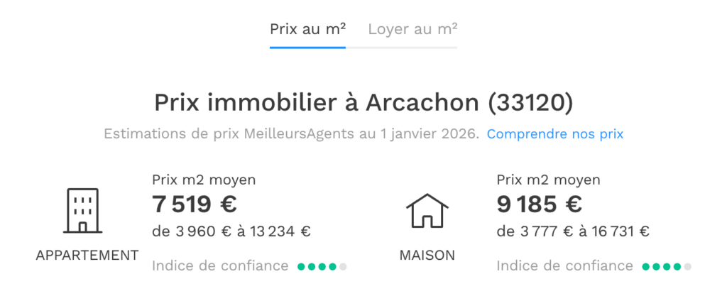
Task: Click the apartment confidence index dots
Action: click(322, 267)
